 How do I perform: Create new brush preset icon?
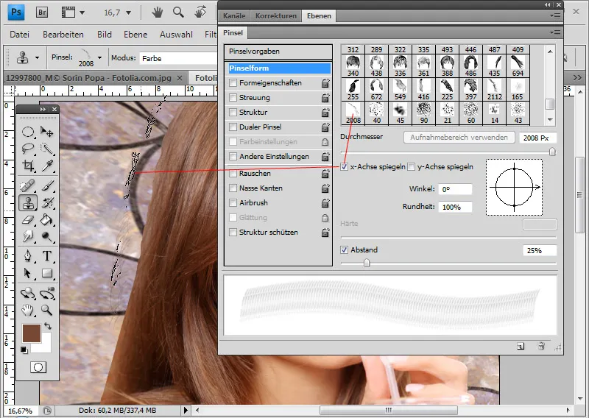[x=521, y=347]
